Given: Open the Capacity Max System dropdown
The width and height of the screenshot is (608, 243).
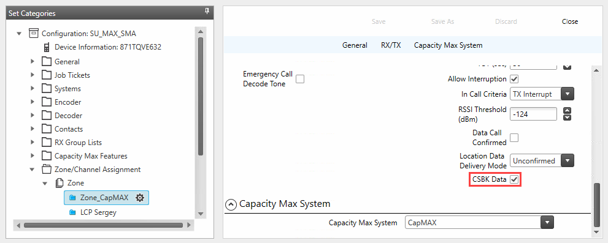Looking at the screenshot, I should pyautogui.click(x=547, y=222).
